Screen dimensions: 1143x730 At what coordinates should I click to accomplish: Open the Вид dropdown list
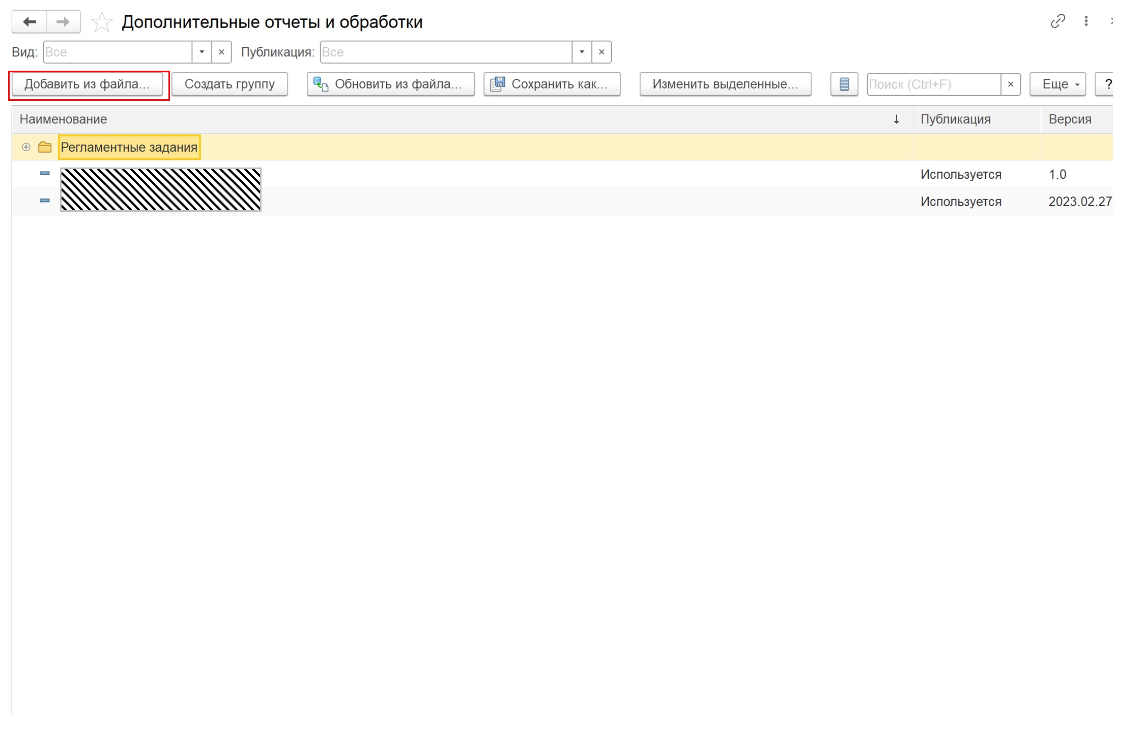(x=202, y=52)
